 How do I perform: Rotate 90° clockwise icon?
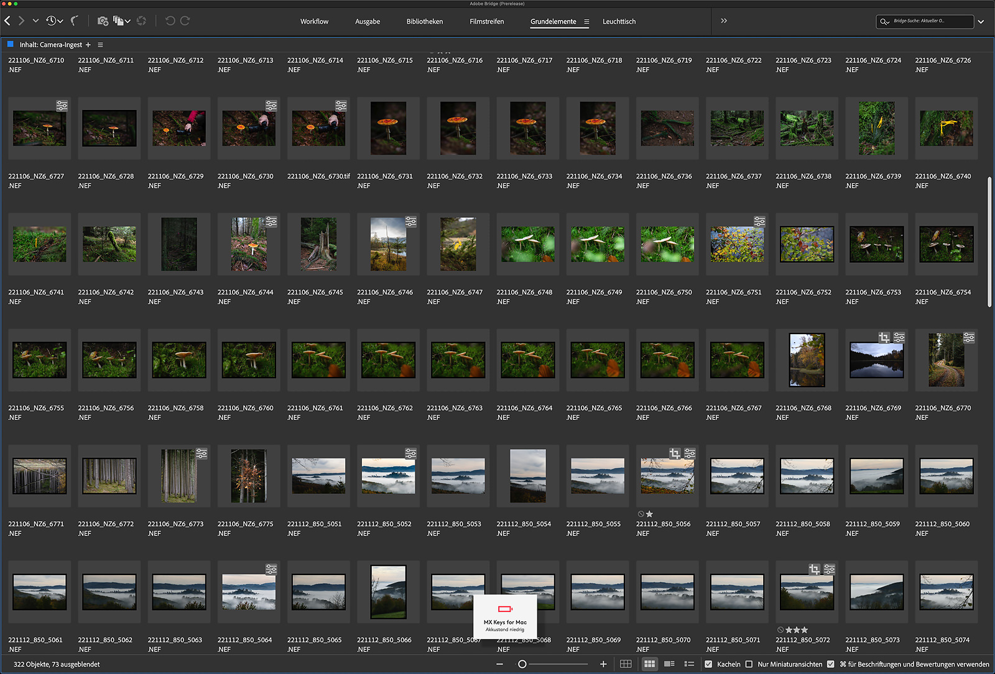[x=185, y=21]
